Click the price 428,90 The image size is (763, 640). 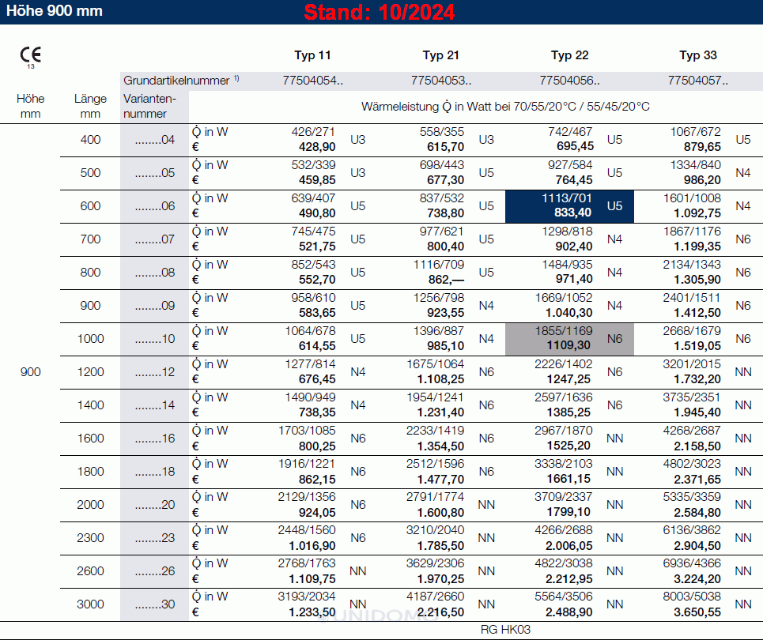click(x=316, y=147)
